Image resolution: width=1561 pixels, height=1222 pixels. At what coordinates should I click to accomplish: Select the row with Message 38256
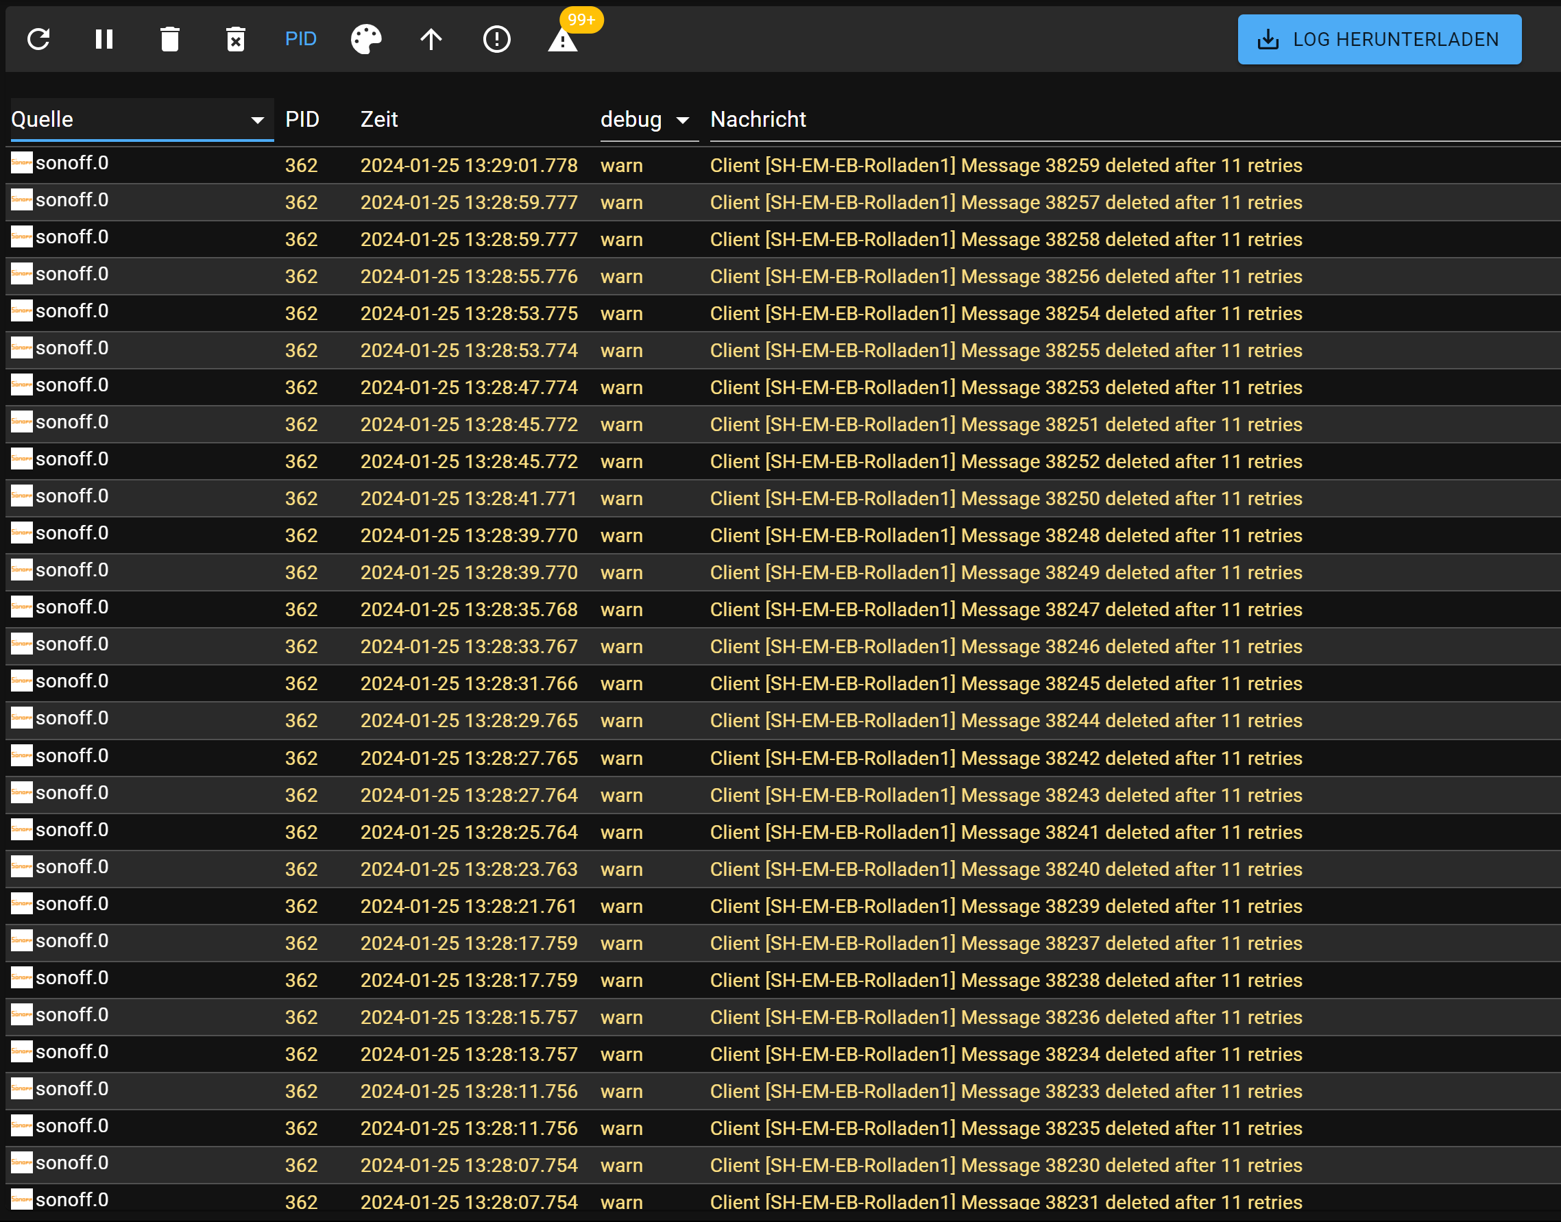[x=783, y=277]
